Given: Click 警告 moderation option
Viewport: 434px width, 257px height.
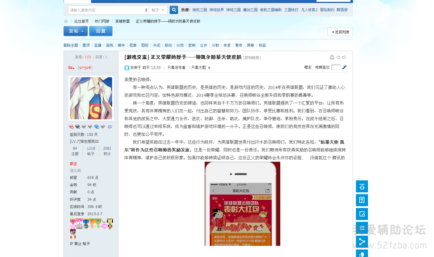Looking at the screenshot, I should (239, 45).
